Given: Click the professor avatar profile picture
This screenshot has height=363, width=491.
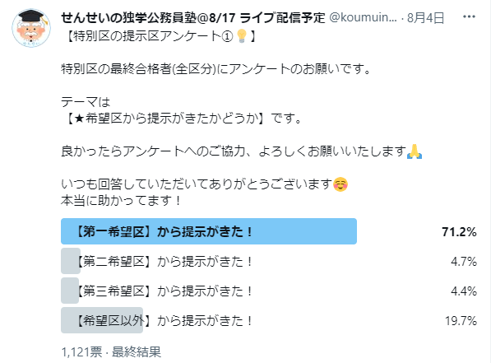Looking at the screenshot, I should (31, 28).
